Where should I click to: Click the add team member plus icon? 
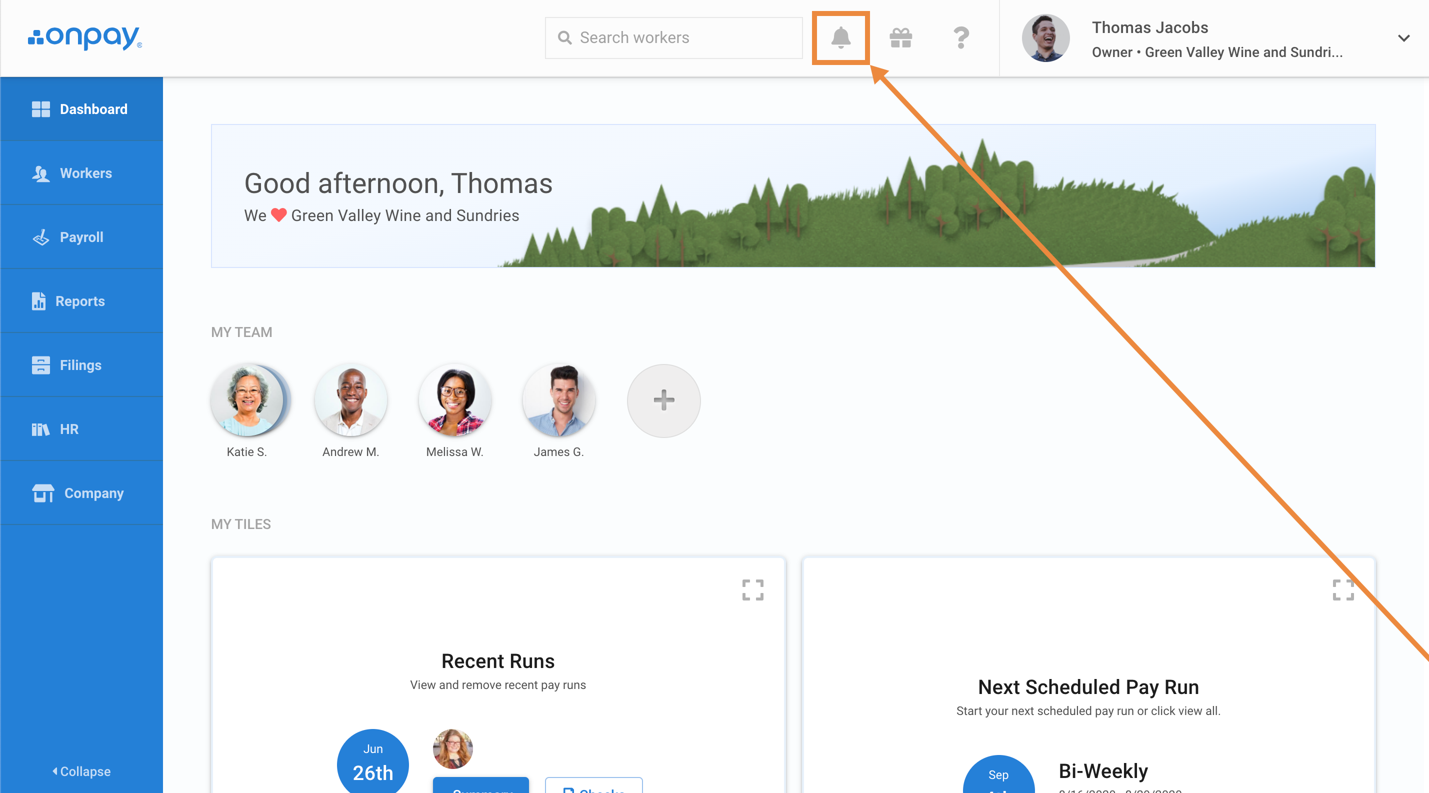[x=663, y=400]
